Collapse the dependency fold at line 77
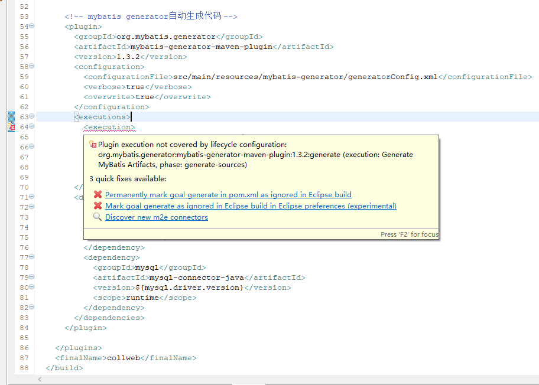Image resolution: width=539 pixels, height=385 pixels. pyautogui.click(x=32, y=257)
